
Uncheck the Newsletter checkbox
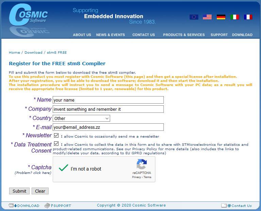pyautogui.click(x=56, y=136)
